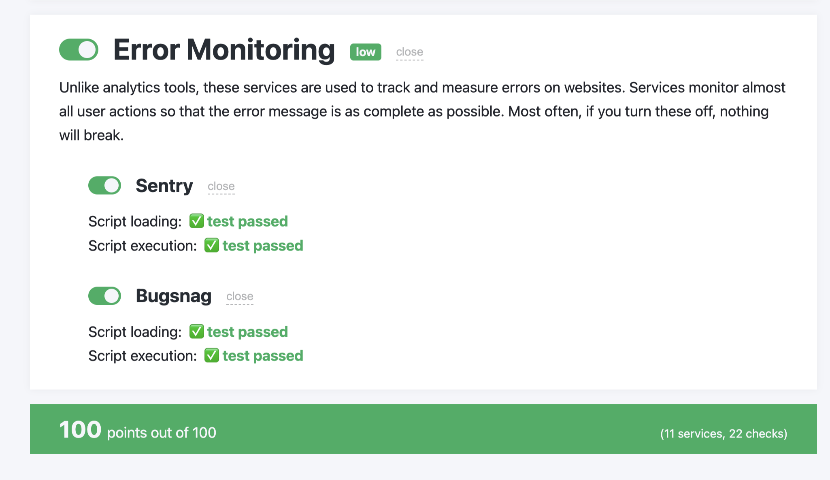Click the '100 points out of 100' score

pos(138,430)
